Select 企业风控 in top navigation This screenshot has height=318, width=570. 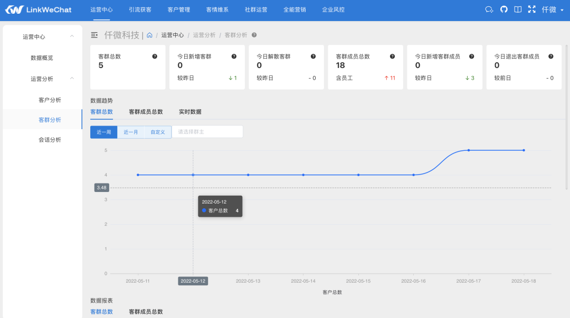(x=334, y=10)
